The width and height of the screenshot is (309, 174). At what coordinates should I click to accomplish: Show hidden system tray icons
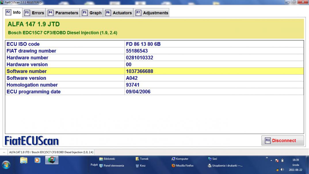pos(271,160)
